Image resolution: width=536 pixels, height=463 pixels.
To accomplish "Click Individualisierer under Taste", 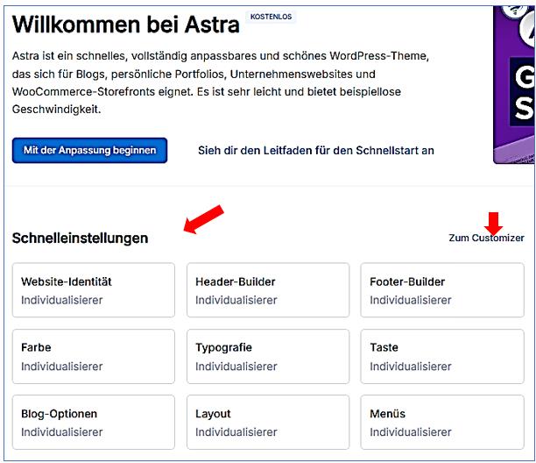I will point(411,366).
